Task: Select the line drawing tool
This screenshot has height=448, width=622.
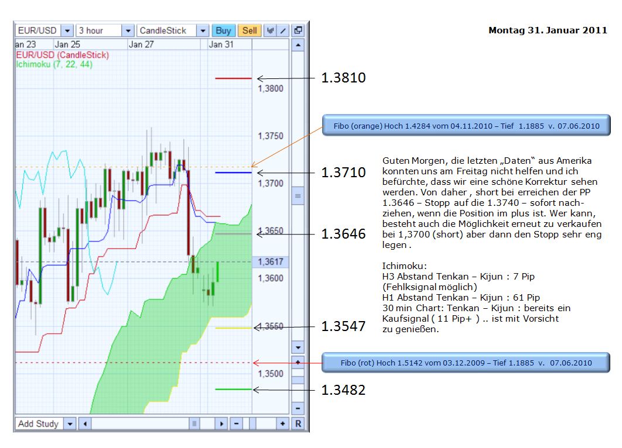Action: 282,30
